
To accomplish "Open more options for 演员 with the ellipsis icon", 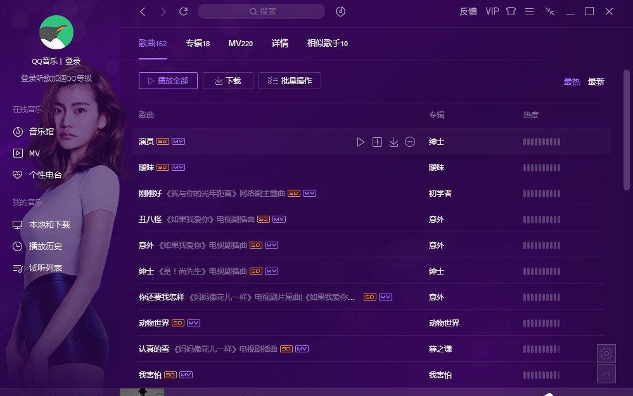I will 410,142.
